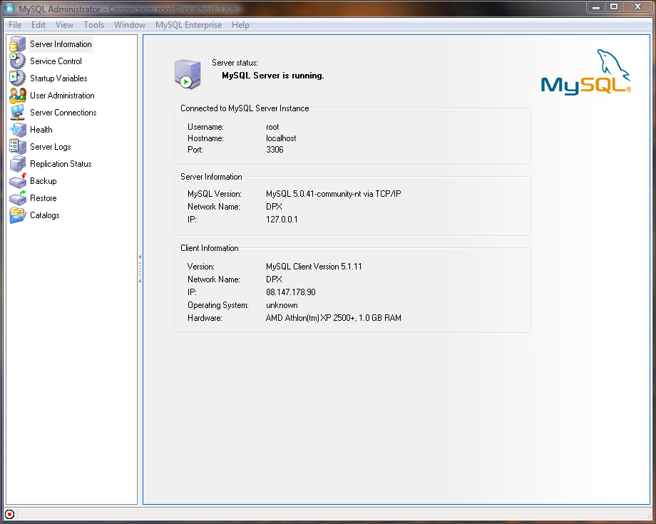This screenshot has width=656, height=524.
Task: Open the Help menu
Action: tap(240, 25)
